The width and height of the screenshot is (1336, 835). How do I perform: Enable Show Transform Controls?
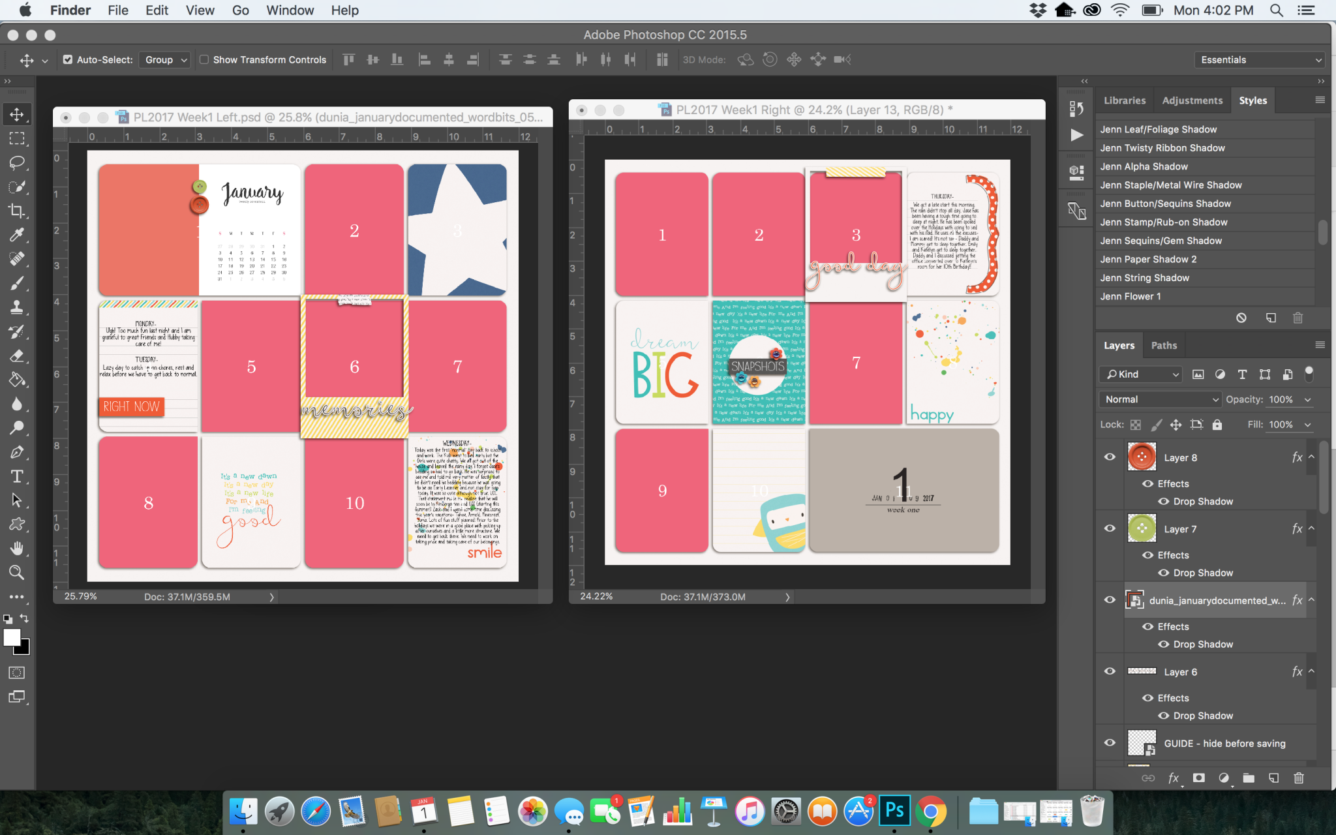click(x=204, y=59)
